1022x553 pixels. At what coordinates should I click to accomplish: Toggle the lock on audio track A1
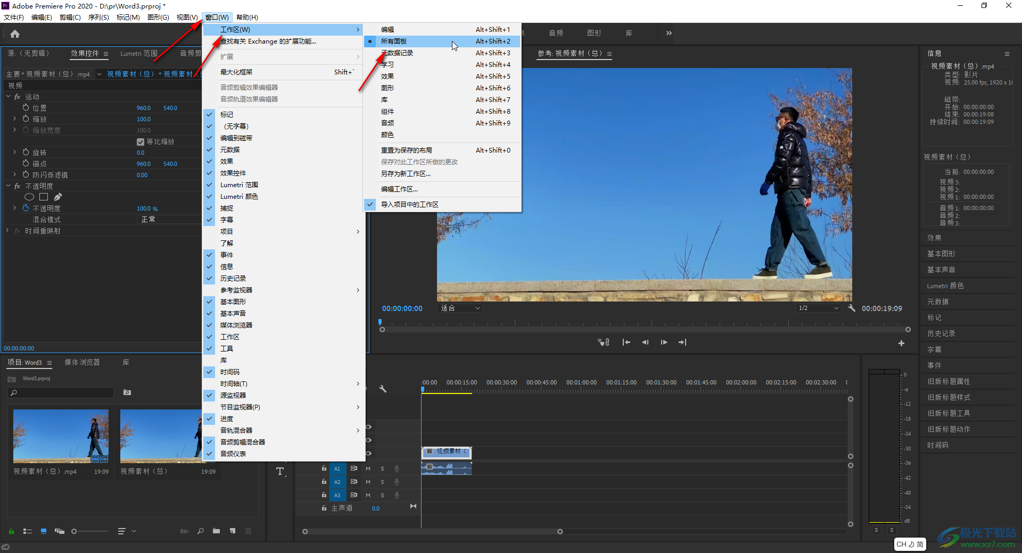click(x=324, y=468)
